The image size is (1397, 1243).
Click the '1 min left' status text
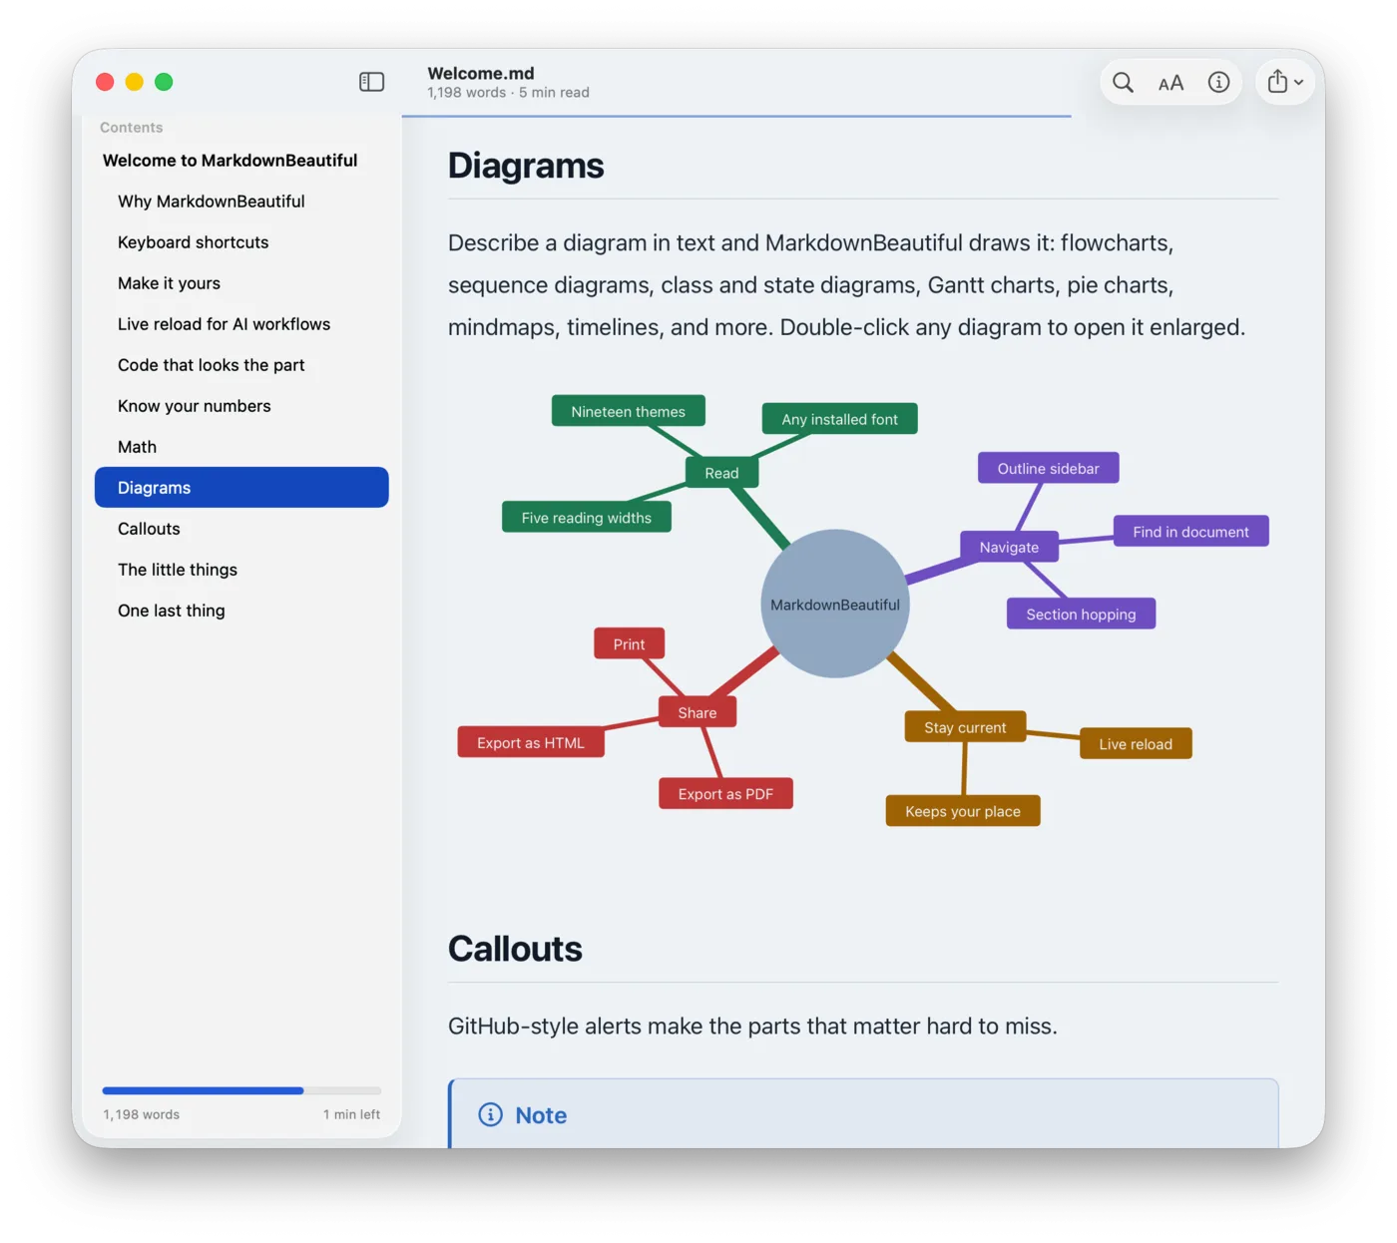[x=351, y=1114]
